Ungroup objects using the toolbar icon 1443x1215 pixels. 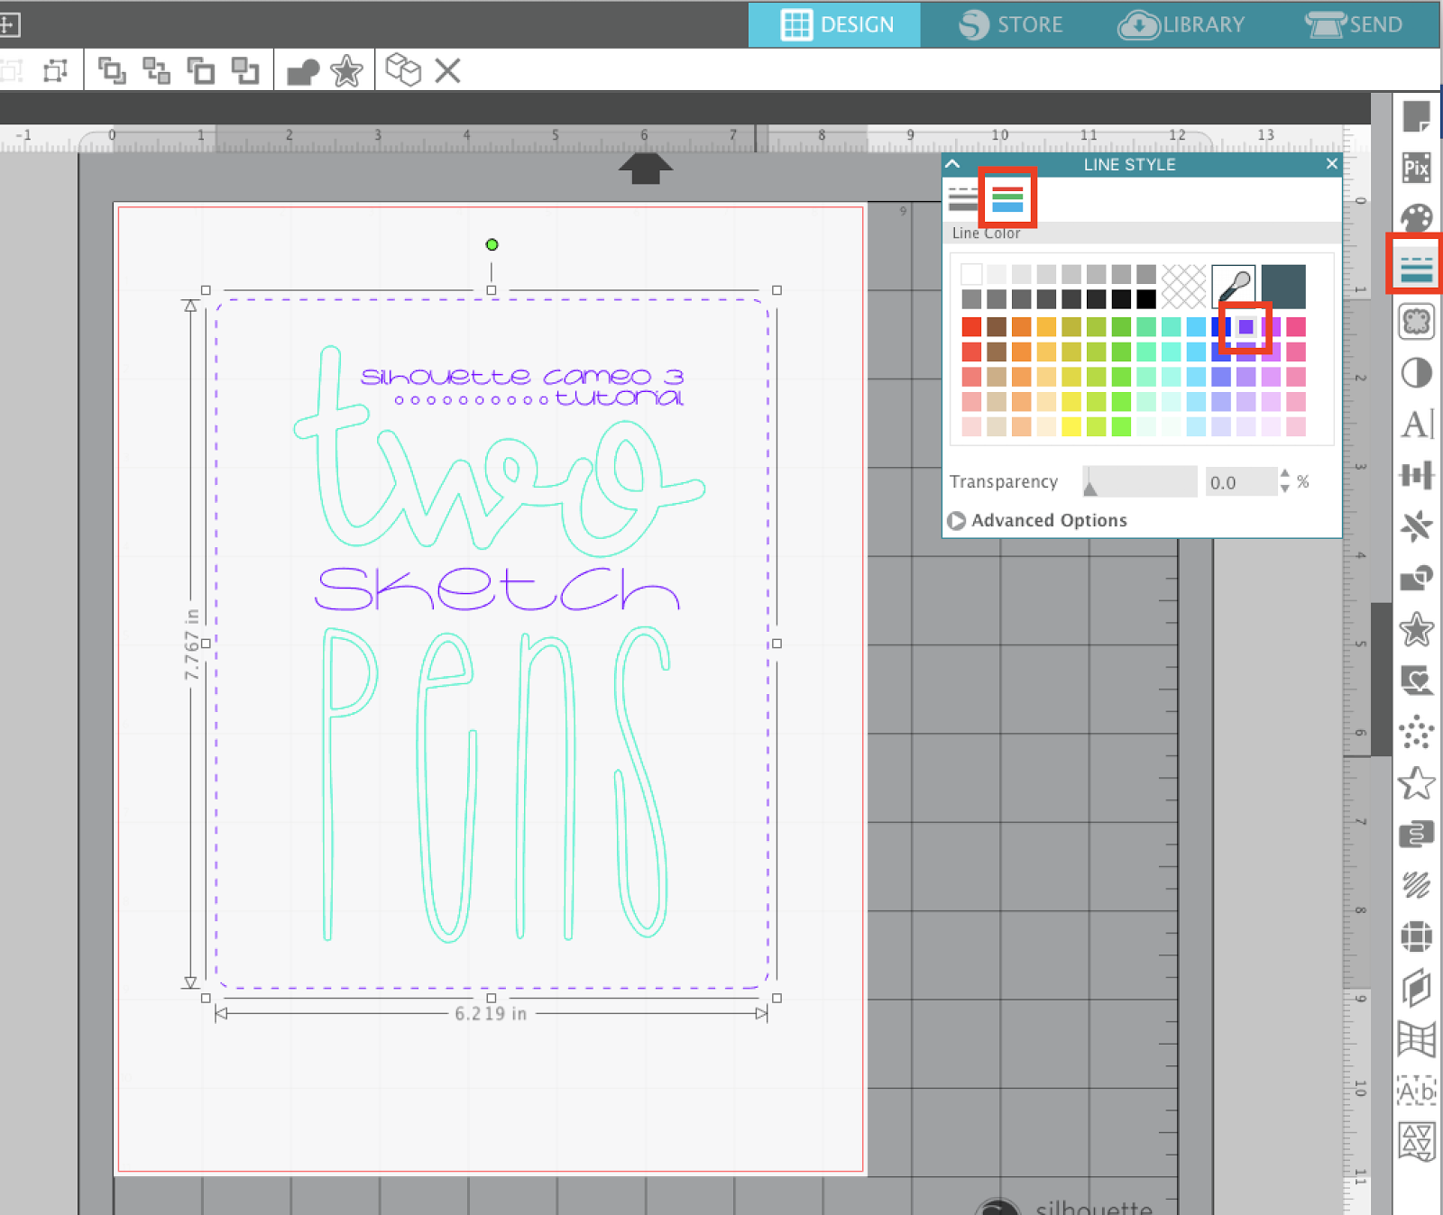click(155, 70)
